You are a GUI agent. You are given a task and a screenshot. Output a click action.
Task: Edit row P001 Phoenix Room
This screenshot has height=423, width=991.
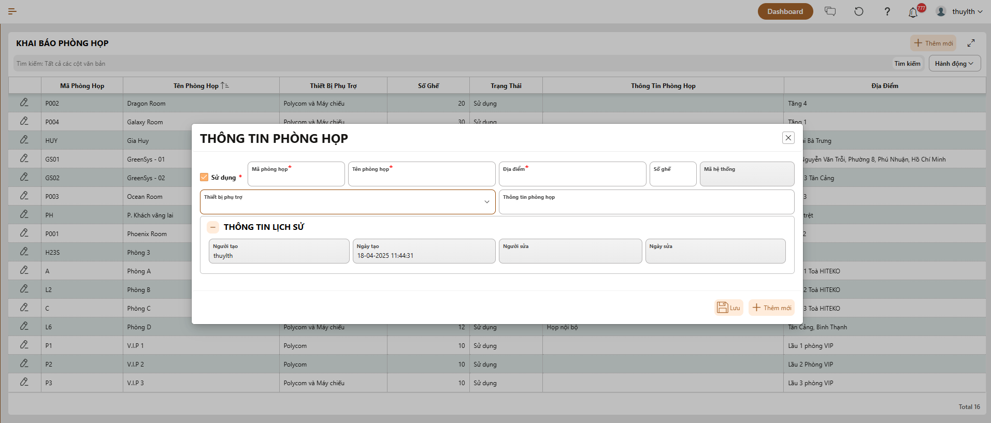[x=24, y=233]
